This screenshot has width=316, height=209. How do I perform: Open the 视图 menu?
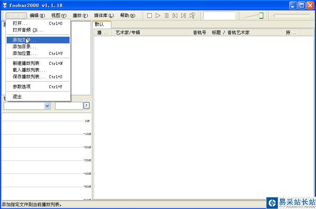coord(58,16)
